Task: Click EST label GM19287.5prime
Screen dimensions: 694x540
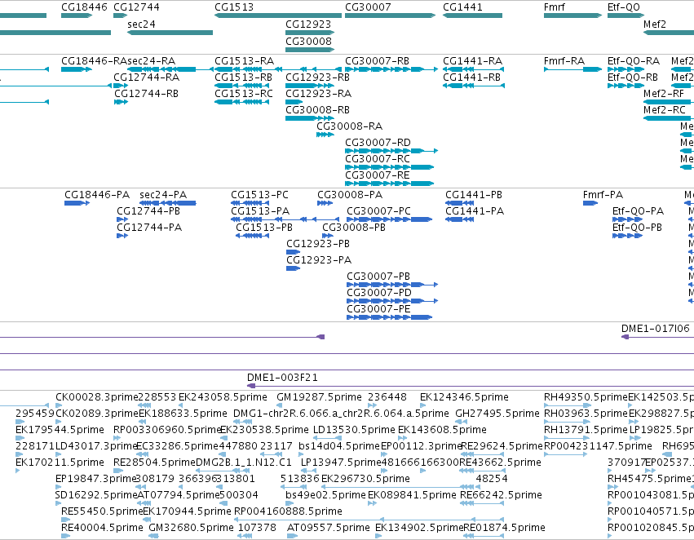Action: (x=319, y=397)
